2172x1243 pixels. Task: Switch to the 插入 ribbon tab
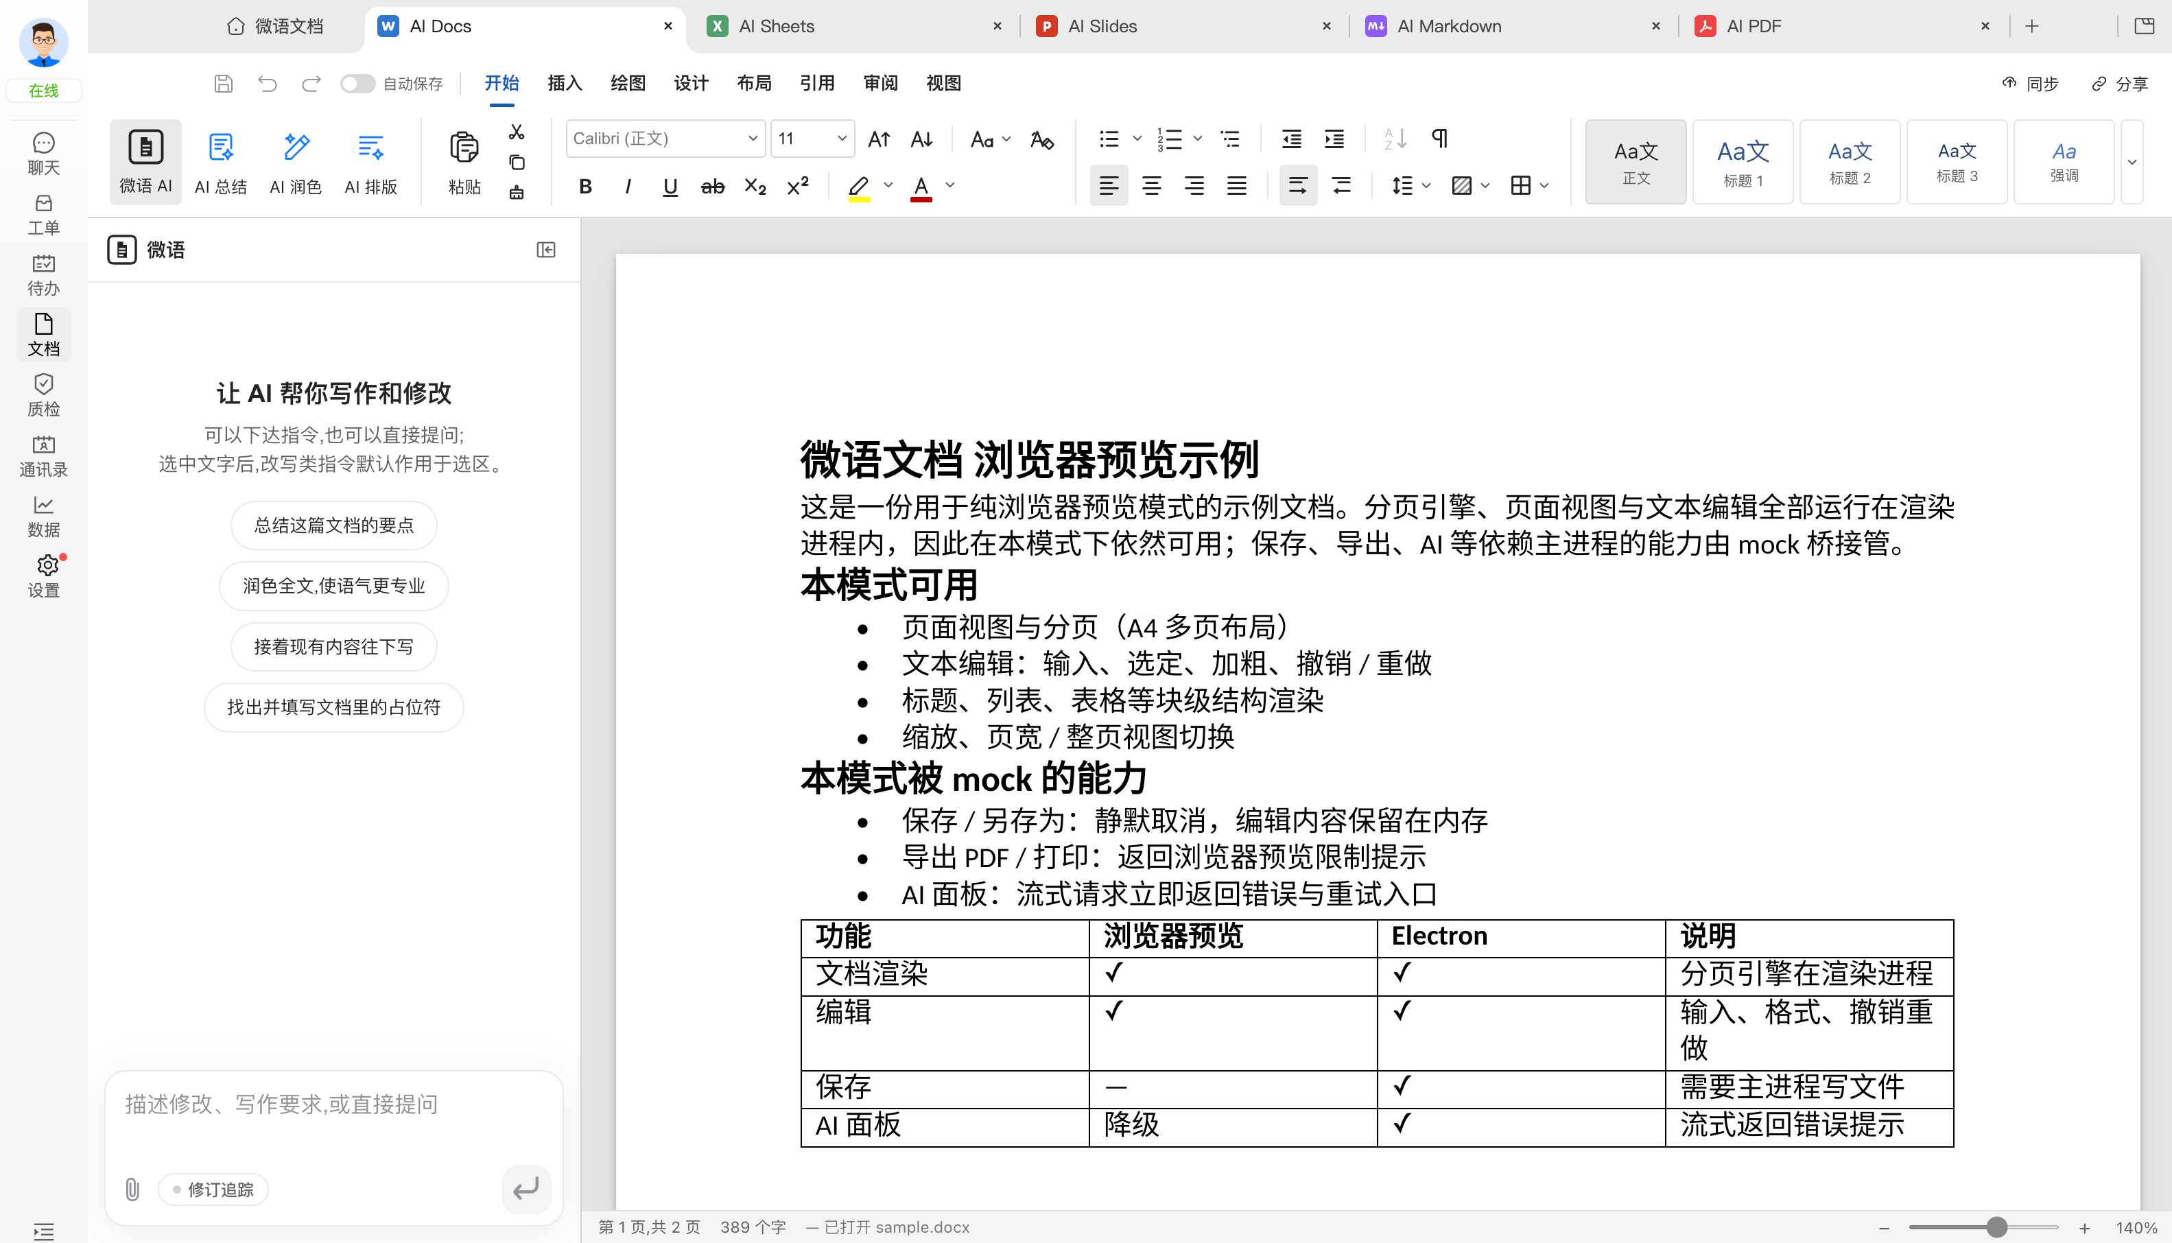tap(565, 84)
